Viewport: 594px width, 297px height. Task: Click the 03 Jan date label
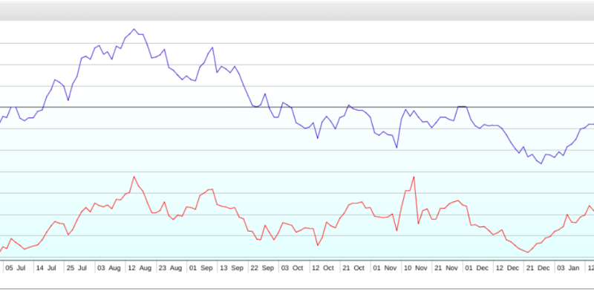pyautogui.click(x=569, y=267)
